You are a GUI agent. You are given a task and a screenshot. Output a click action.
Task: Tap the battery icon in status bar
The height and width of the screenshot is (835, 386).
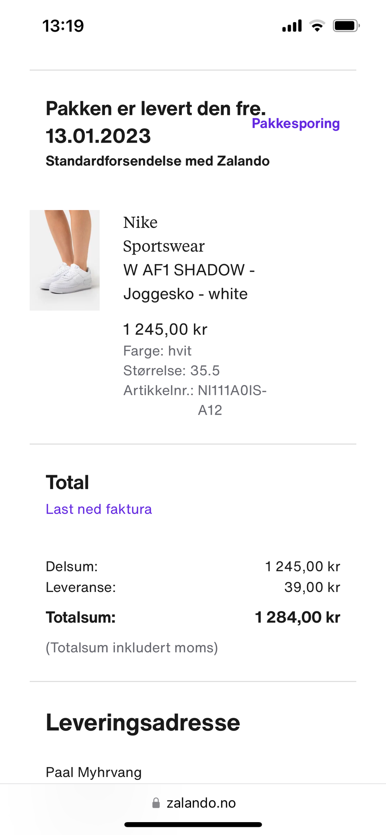pos(346,26)
